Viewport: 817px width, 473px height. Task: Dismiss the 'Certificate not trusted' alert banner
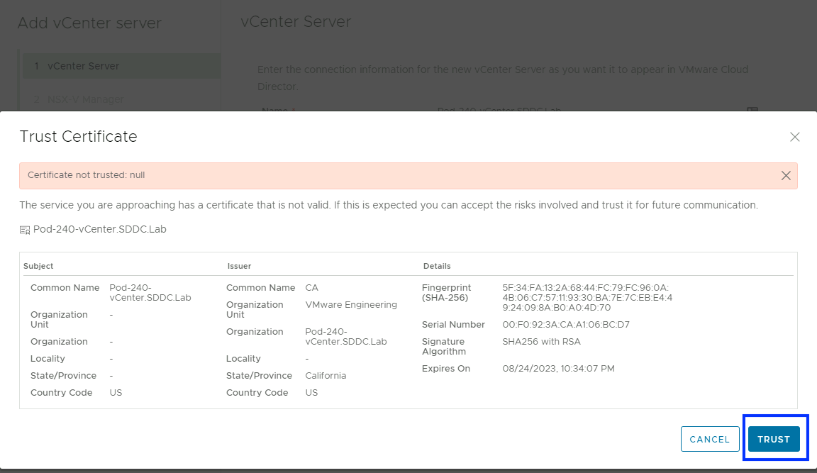[785, 176]
